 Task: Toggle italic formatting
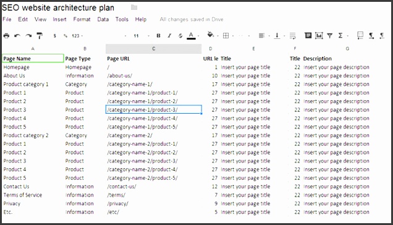point(170,36)
